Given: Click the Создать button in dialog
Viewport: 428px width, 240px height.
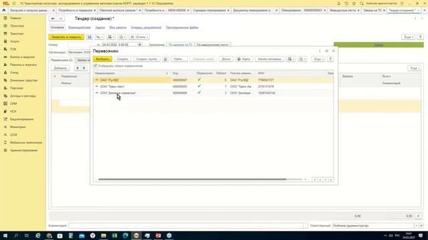Looking at the screenshot, I should [122, 59].
